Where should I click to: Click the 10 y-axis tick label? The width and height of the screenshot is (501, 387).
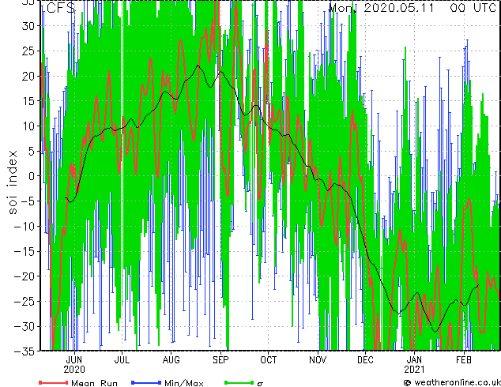coord(28,126)
